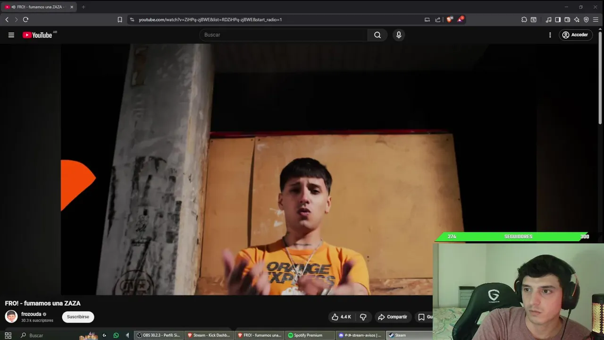Open the extensions puzzle icon
Screen dimensions: 604x340
tap(524, 19)
